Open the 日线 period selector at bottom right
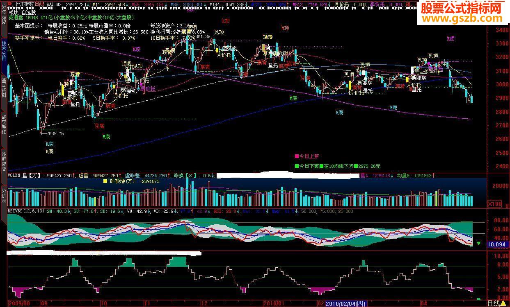Image resolution: width=510 pixels, height=307 pixels. [493, 303]
